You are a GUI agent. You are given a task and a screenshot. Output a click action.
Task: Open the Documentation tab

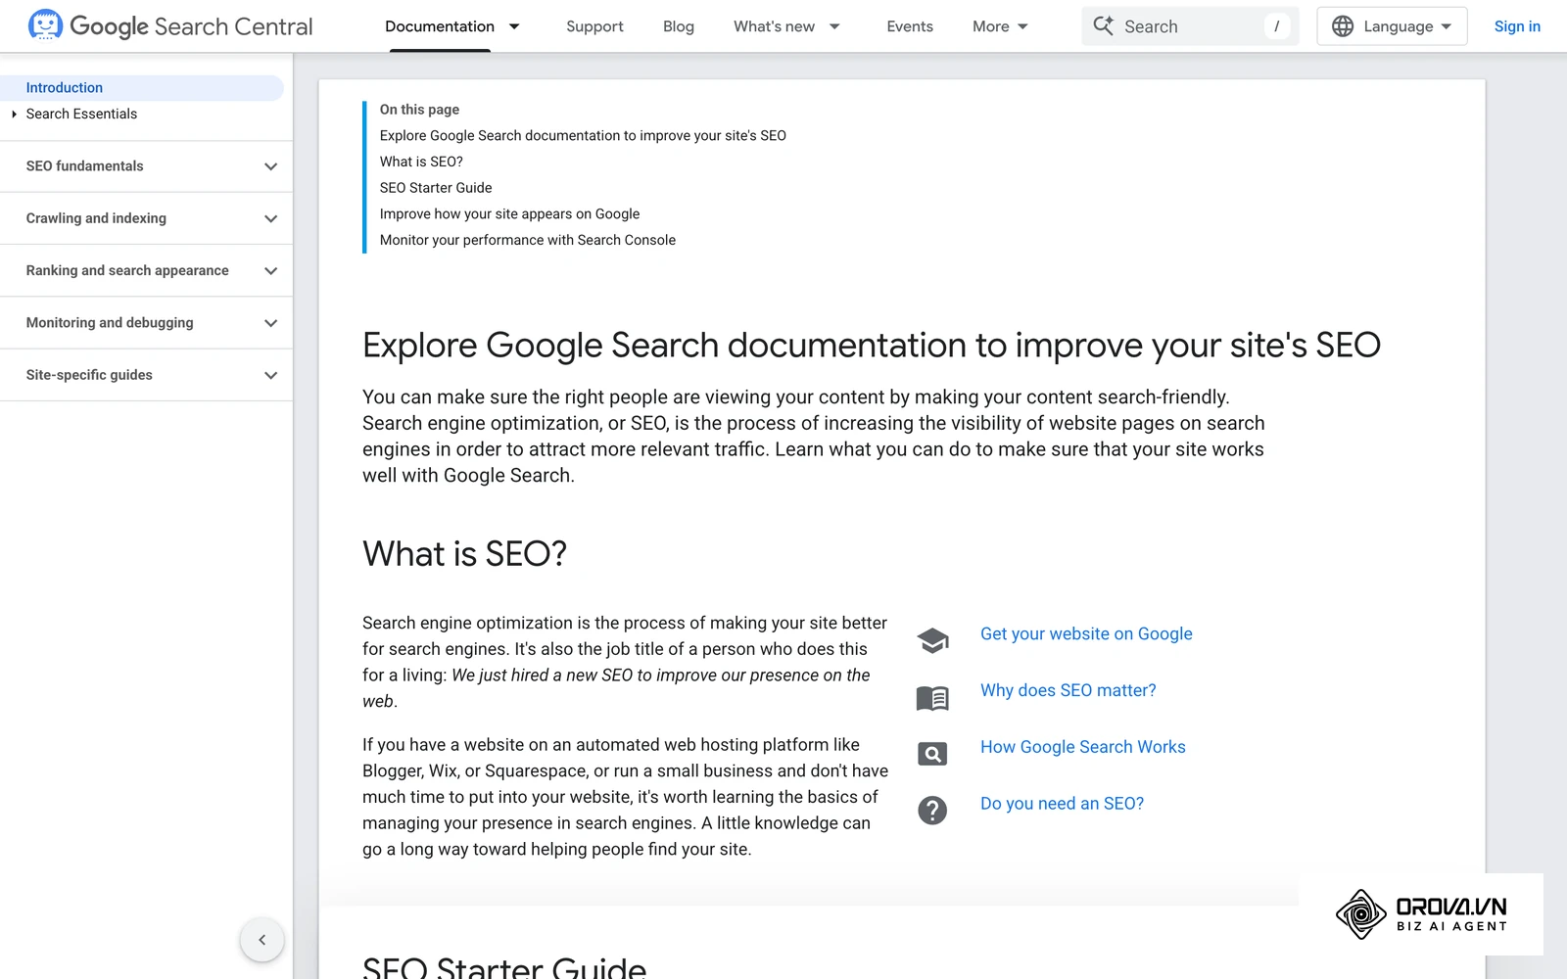pos(440,26)
